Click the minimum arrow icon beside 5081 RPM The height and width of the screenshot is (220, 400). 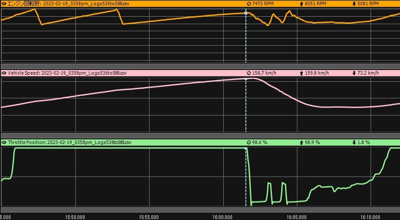[354, 4]
